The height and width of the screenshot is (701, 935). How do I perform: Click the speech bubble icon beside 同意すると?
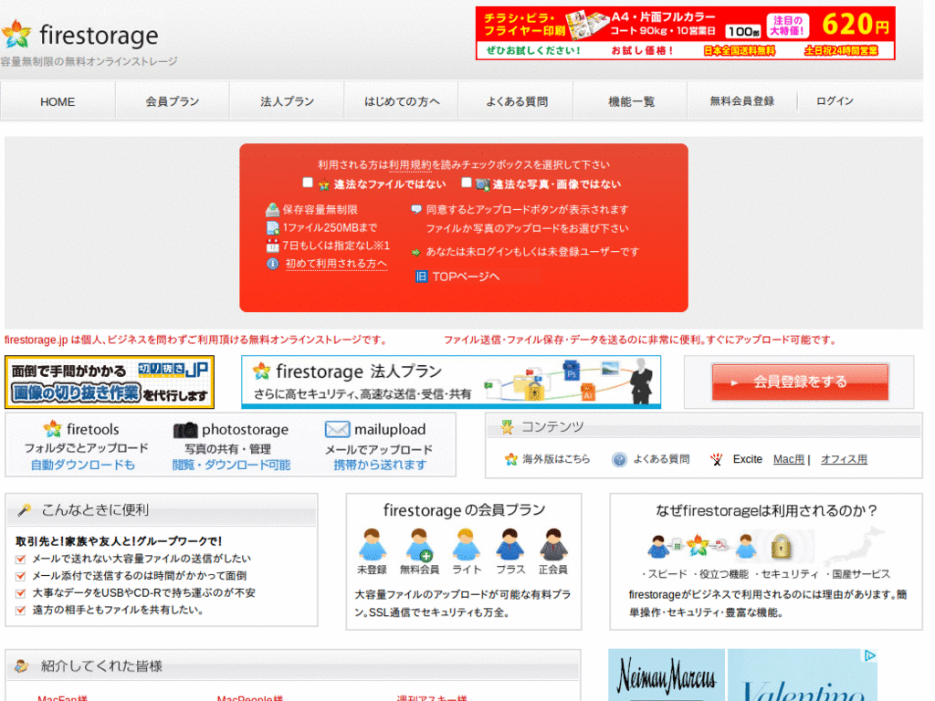(x=416, y=209)
